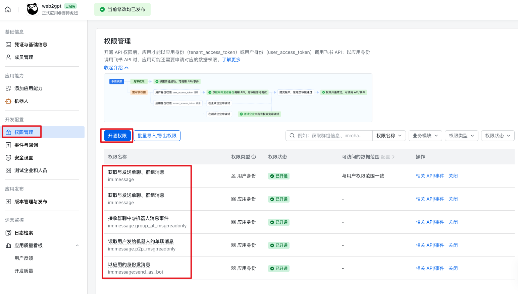Select 版本管理与发布 in the sidebar
This screenshot has height=294, width=518.
tap(31, 202)
